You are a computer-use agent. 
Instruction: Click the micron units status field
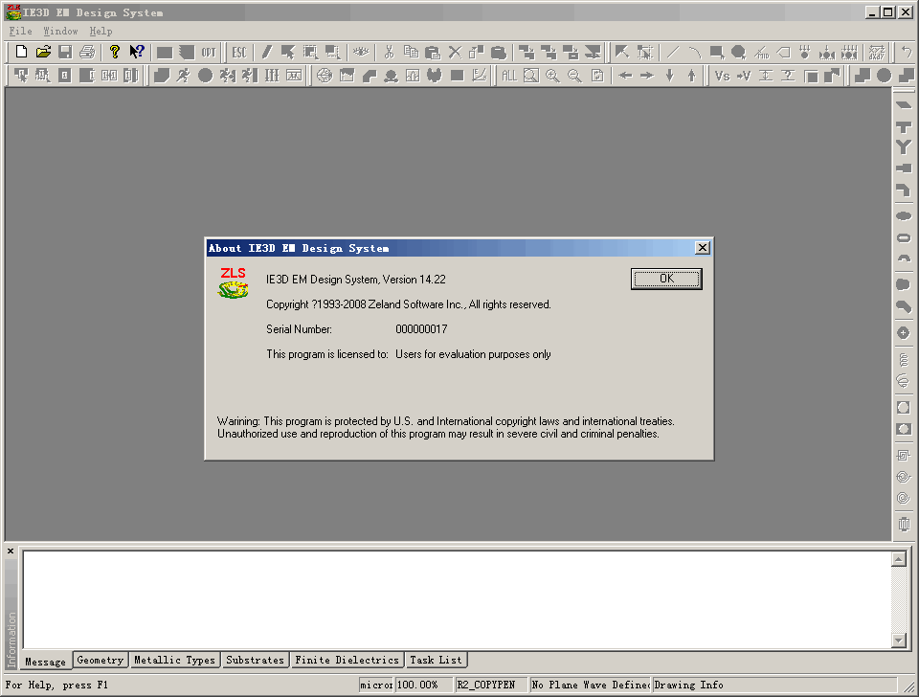click(x=375, y=685)
